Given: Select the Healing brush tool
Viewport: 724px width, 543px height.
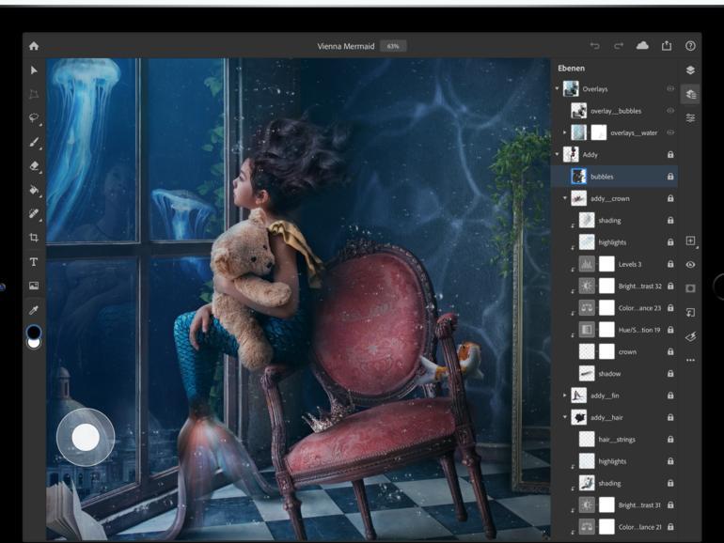Looking at the screenshot, I should [34, 213].
